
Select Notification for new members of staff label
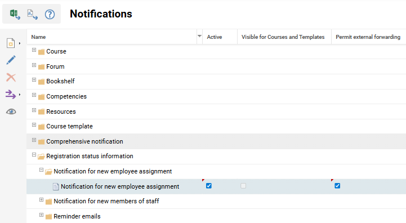(106, 201)
